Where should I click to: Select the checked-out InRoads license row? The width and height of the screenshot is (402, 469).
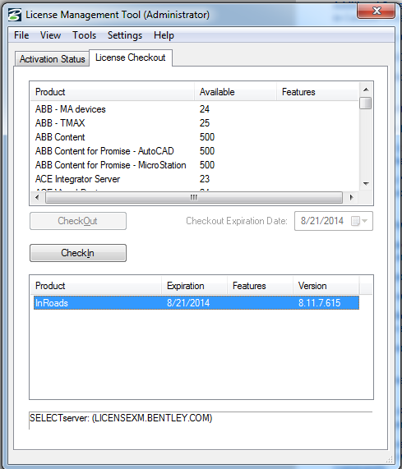click(196, 303)
